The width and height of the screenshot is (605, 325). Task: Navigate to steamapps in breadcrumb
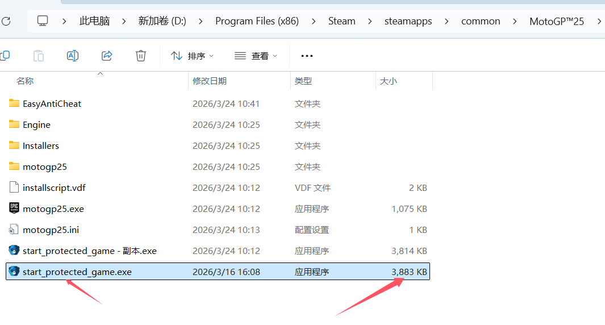click(408, 21)
